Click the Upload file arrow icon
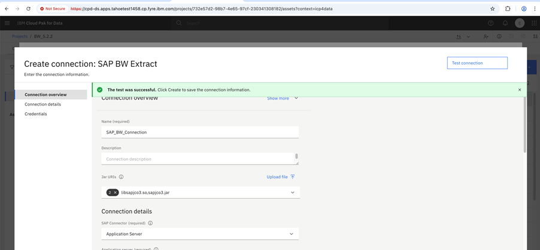The height and width of the screenshot is (250, 540). click(293, 177)
